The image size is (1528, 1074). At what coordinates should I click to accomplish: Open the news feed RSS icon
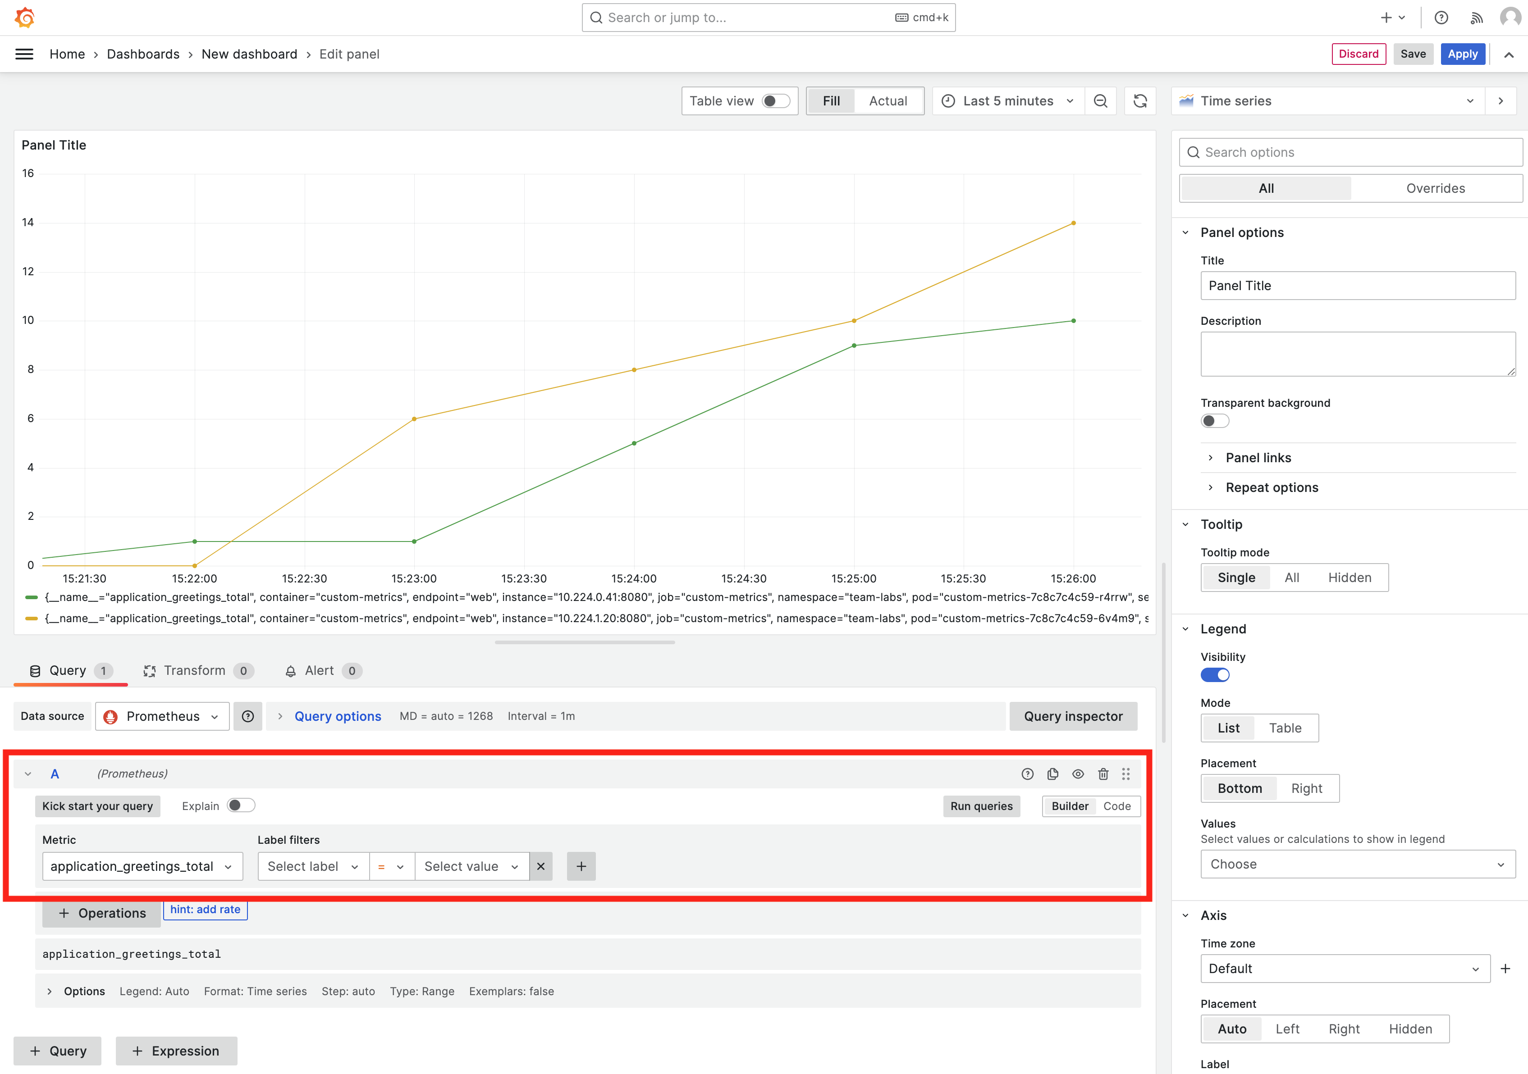point(1476,18)
